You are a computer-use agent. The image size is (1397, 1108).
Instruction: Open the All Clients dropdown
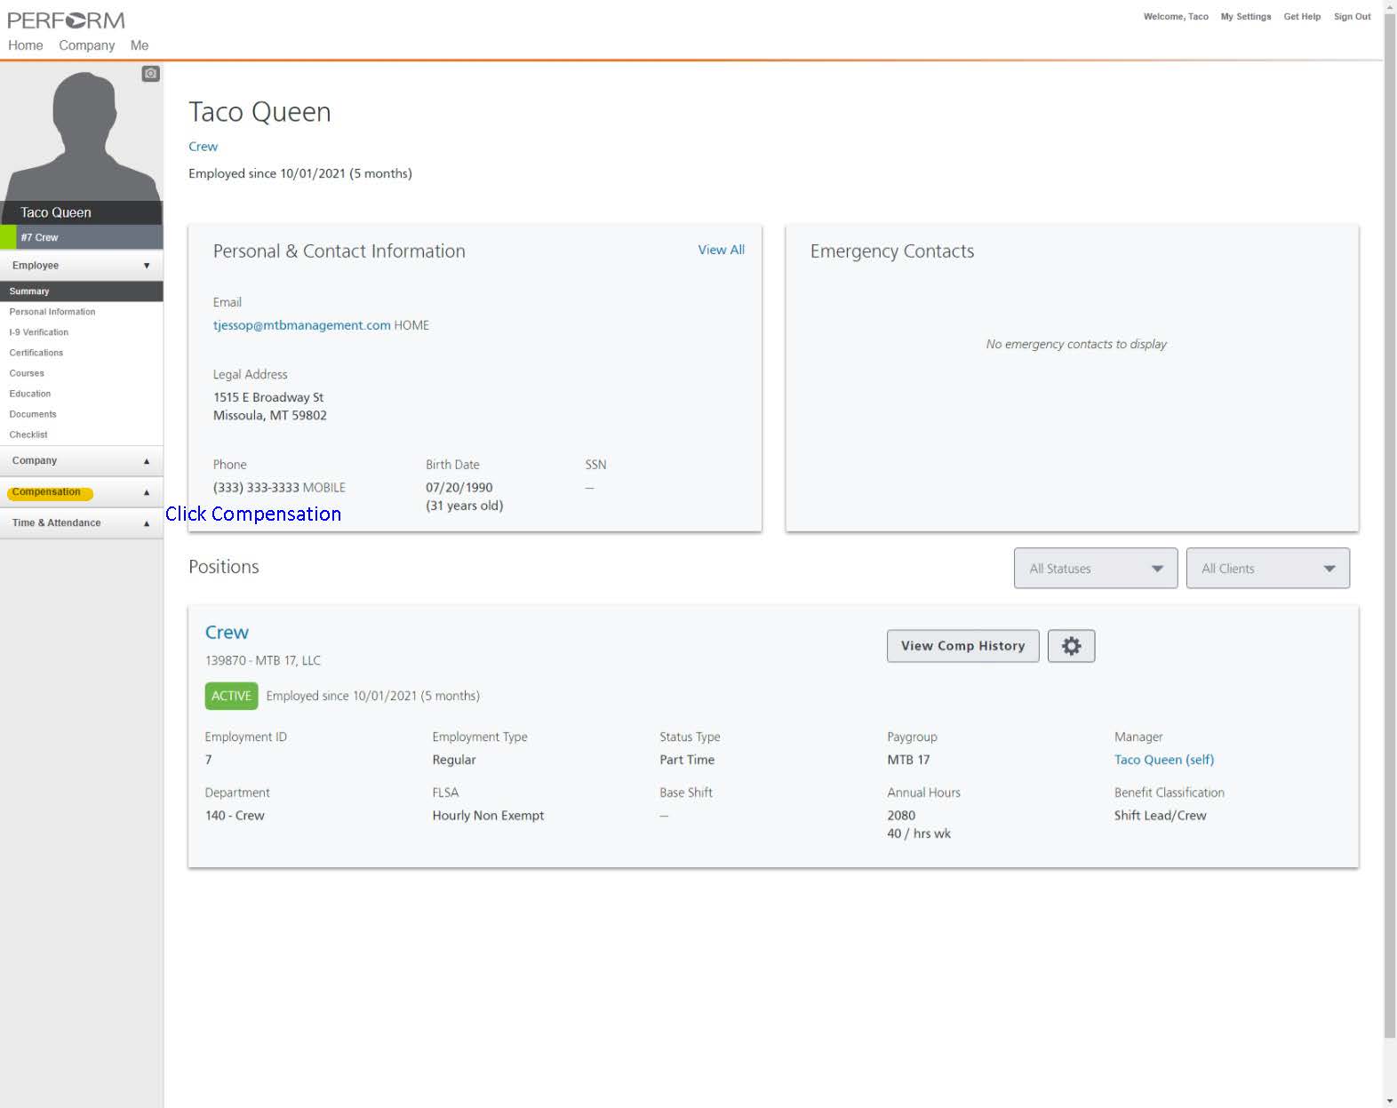[1267, 569]
